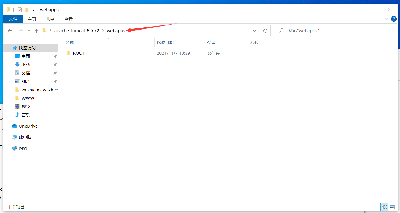The width and height of the screenshot is (400, 213).
Task: Expand the chevron between apache-tomcat and webapps
Action: (103, 31)
